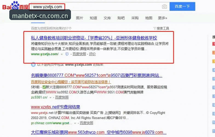The image size is (215, 137).
Task: Switch to 文库 search tab
Action: (107, 18)
